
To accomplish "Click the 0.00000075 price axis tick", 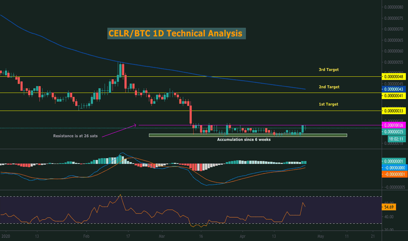I will coord(394,18).
